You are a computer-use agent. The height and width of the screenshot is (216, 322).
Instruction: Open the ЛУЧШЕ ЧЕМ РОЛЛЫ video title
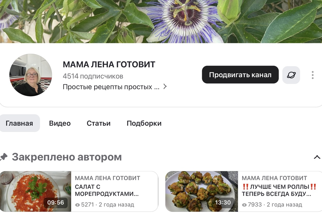[x=279, y=190]
